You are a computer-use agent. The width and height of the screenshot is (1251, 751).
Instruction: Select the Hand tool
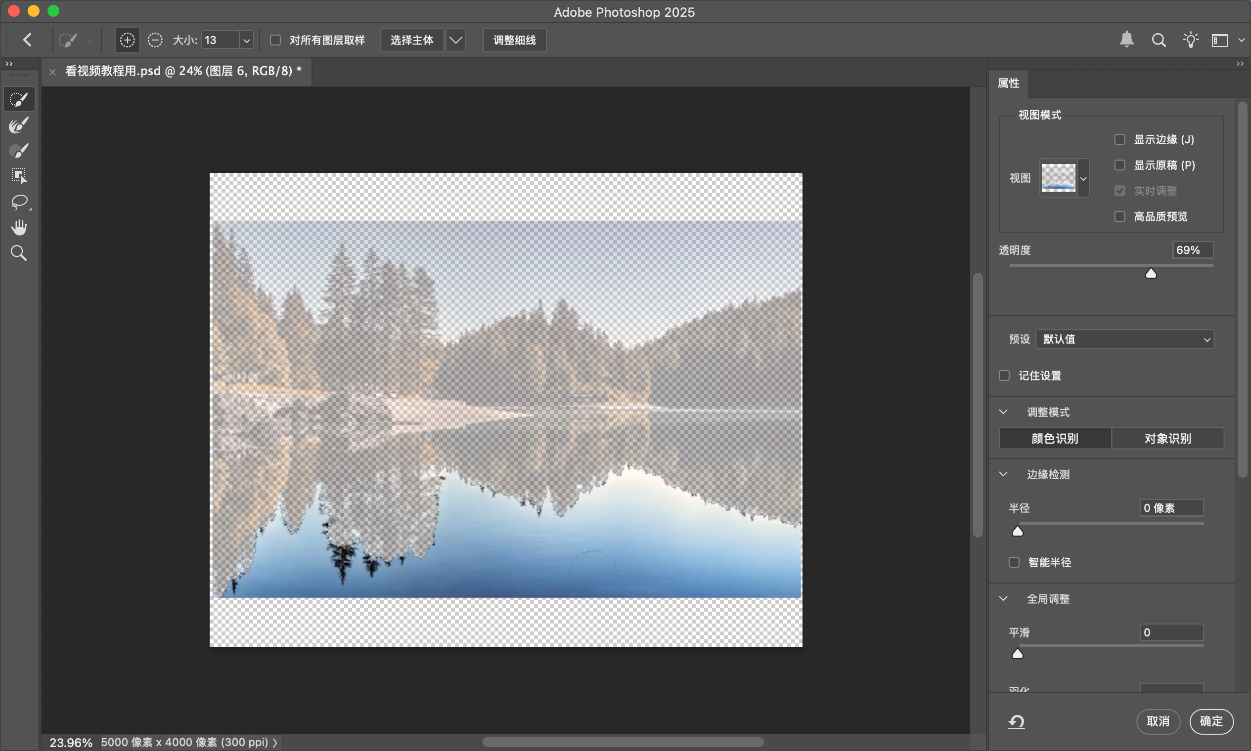[19, 227]
